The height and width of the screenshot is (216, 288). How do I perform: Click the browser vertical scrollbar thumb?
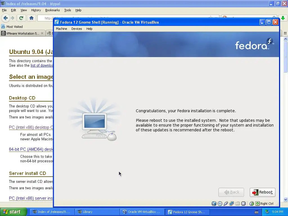285,57
